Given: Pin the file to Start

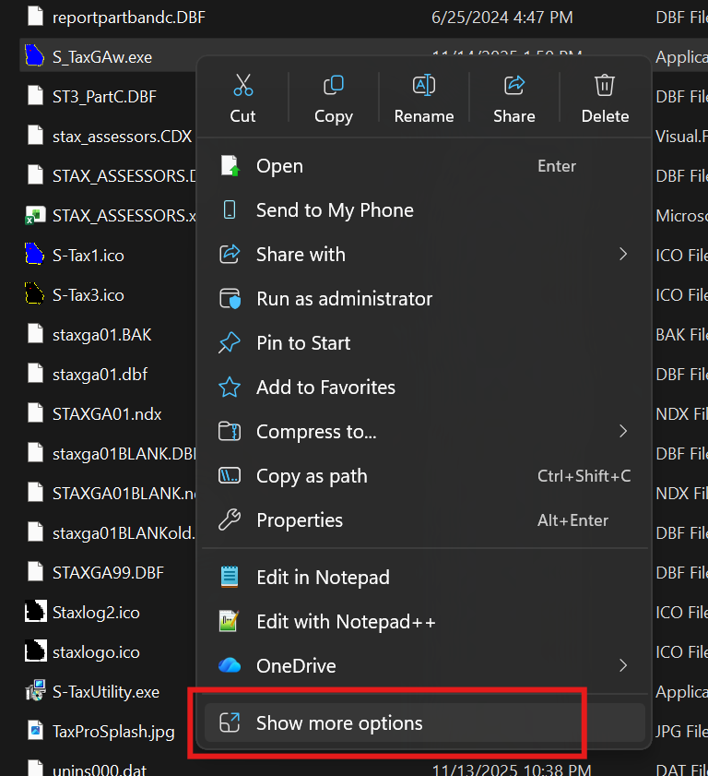Looking at the screenshot, I should pyautogui.click(x=303, y=343).
